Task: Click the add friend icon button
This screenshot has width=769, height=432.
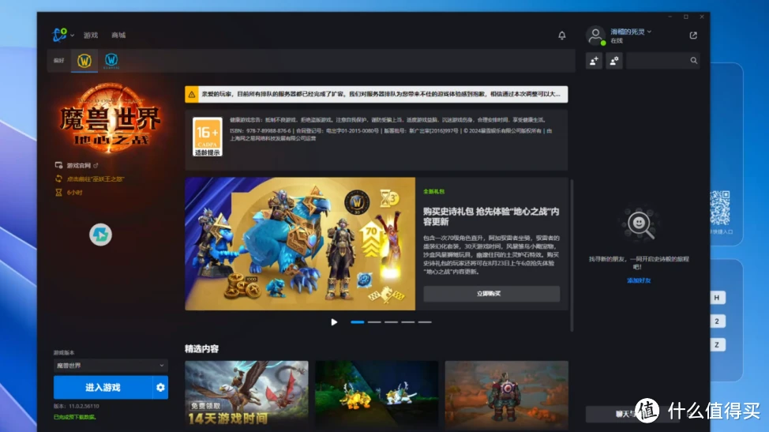Action: pyautogui.click(x=594, y=61)
